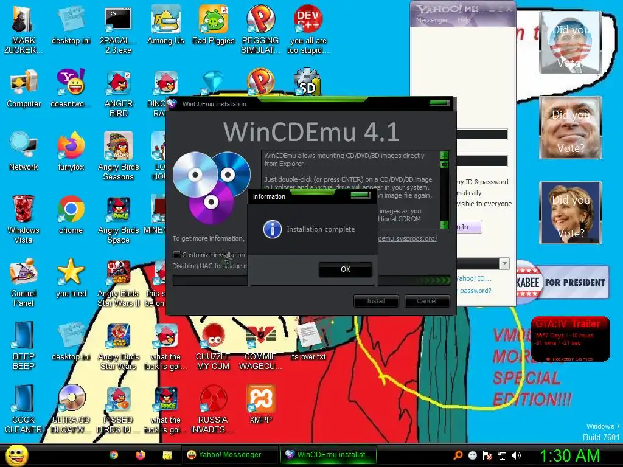The width and height of the screenshot is (623, 467).
Task: Open the 'its over.txt' file
Action: pos(308,341)
